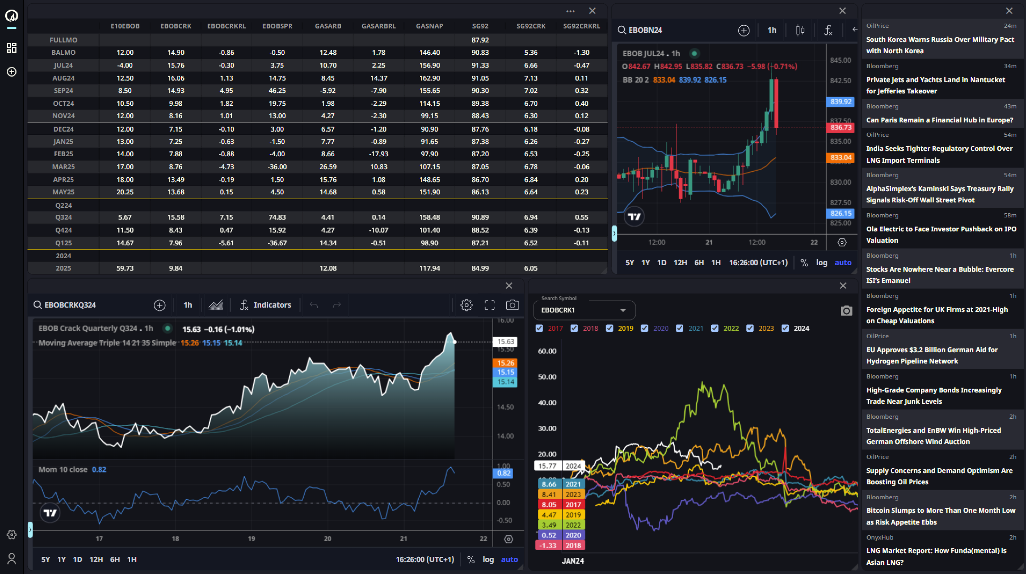Open the dashboards grid icon in left sidebar
Viewport: 1026px width, 574px height.
click(x=11, y=48)
